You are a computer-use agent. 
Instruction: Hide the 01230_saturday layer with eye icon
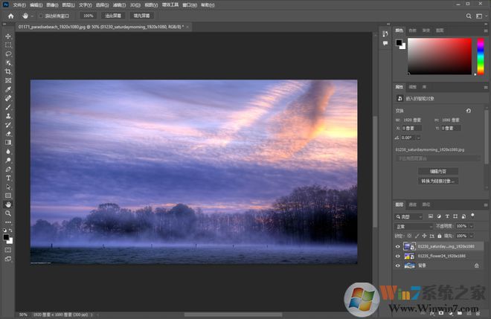398,245
